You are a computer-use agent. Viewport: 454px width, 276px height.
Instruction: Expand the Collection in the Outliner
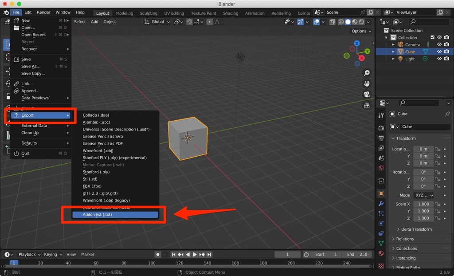click(386, 37)
